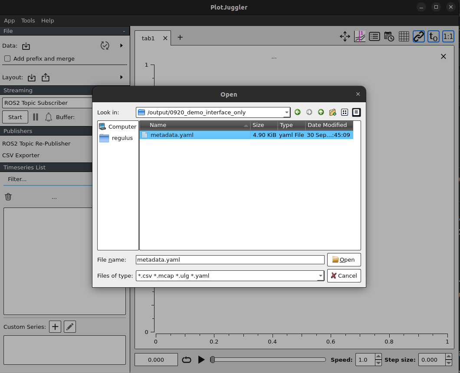Select CSV Exporter publisher
Image resolution: width=460 pixels, height=373 pixels.
click(x=21, y=155)
